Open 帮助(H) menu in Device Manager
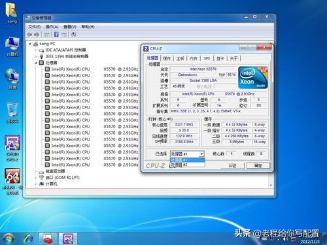 pyautogui.click(x=88, y=27)
